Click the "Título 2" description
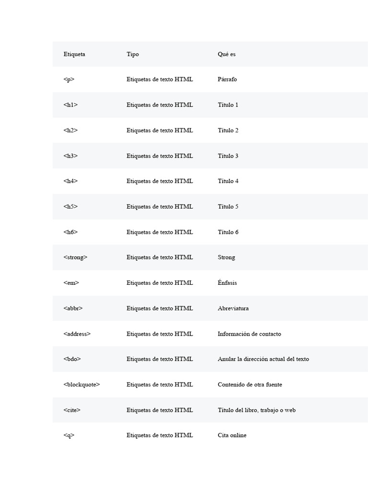368x491 pixels. (x=228, y=130)
